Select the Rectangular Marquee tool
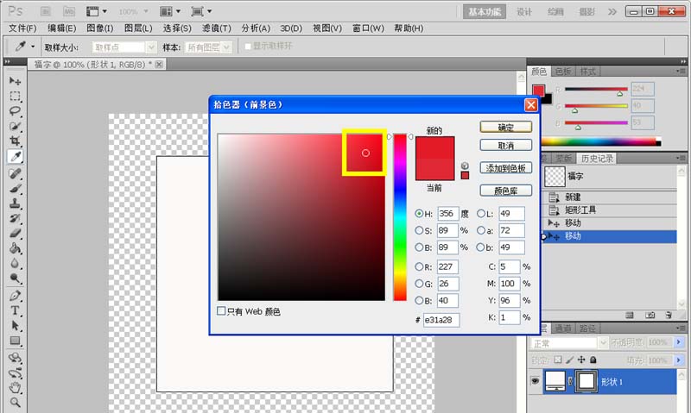This screenshot has height=413, width=691. [x=15, y=96]
